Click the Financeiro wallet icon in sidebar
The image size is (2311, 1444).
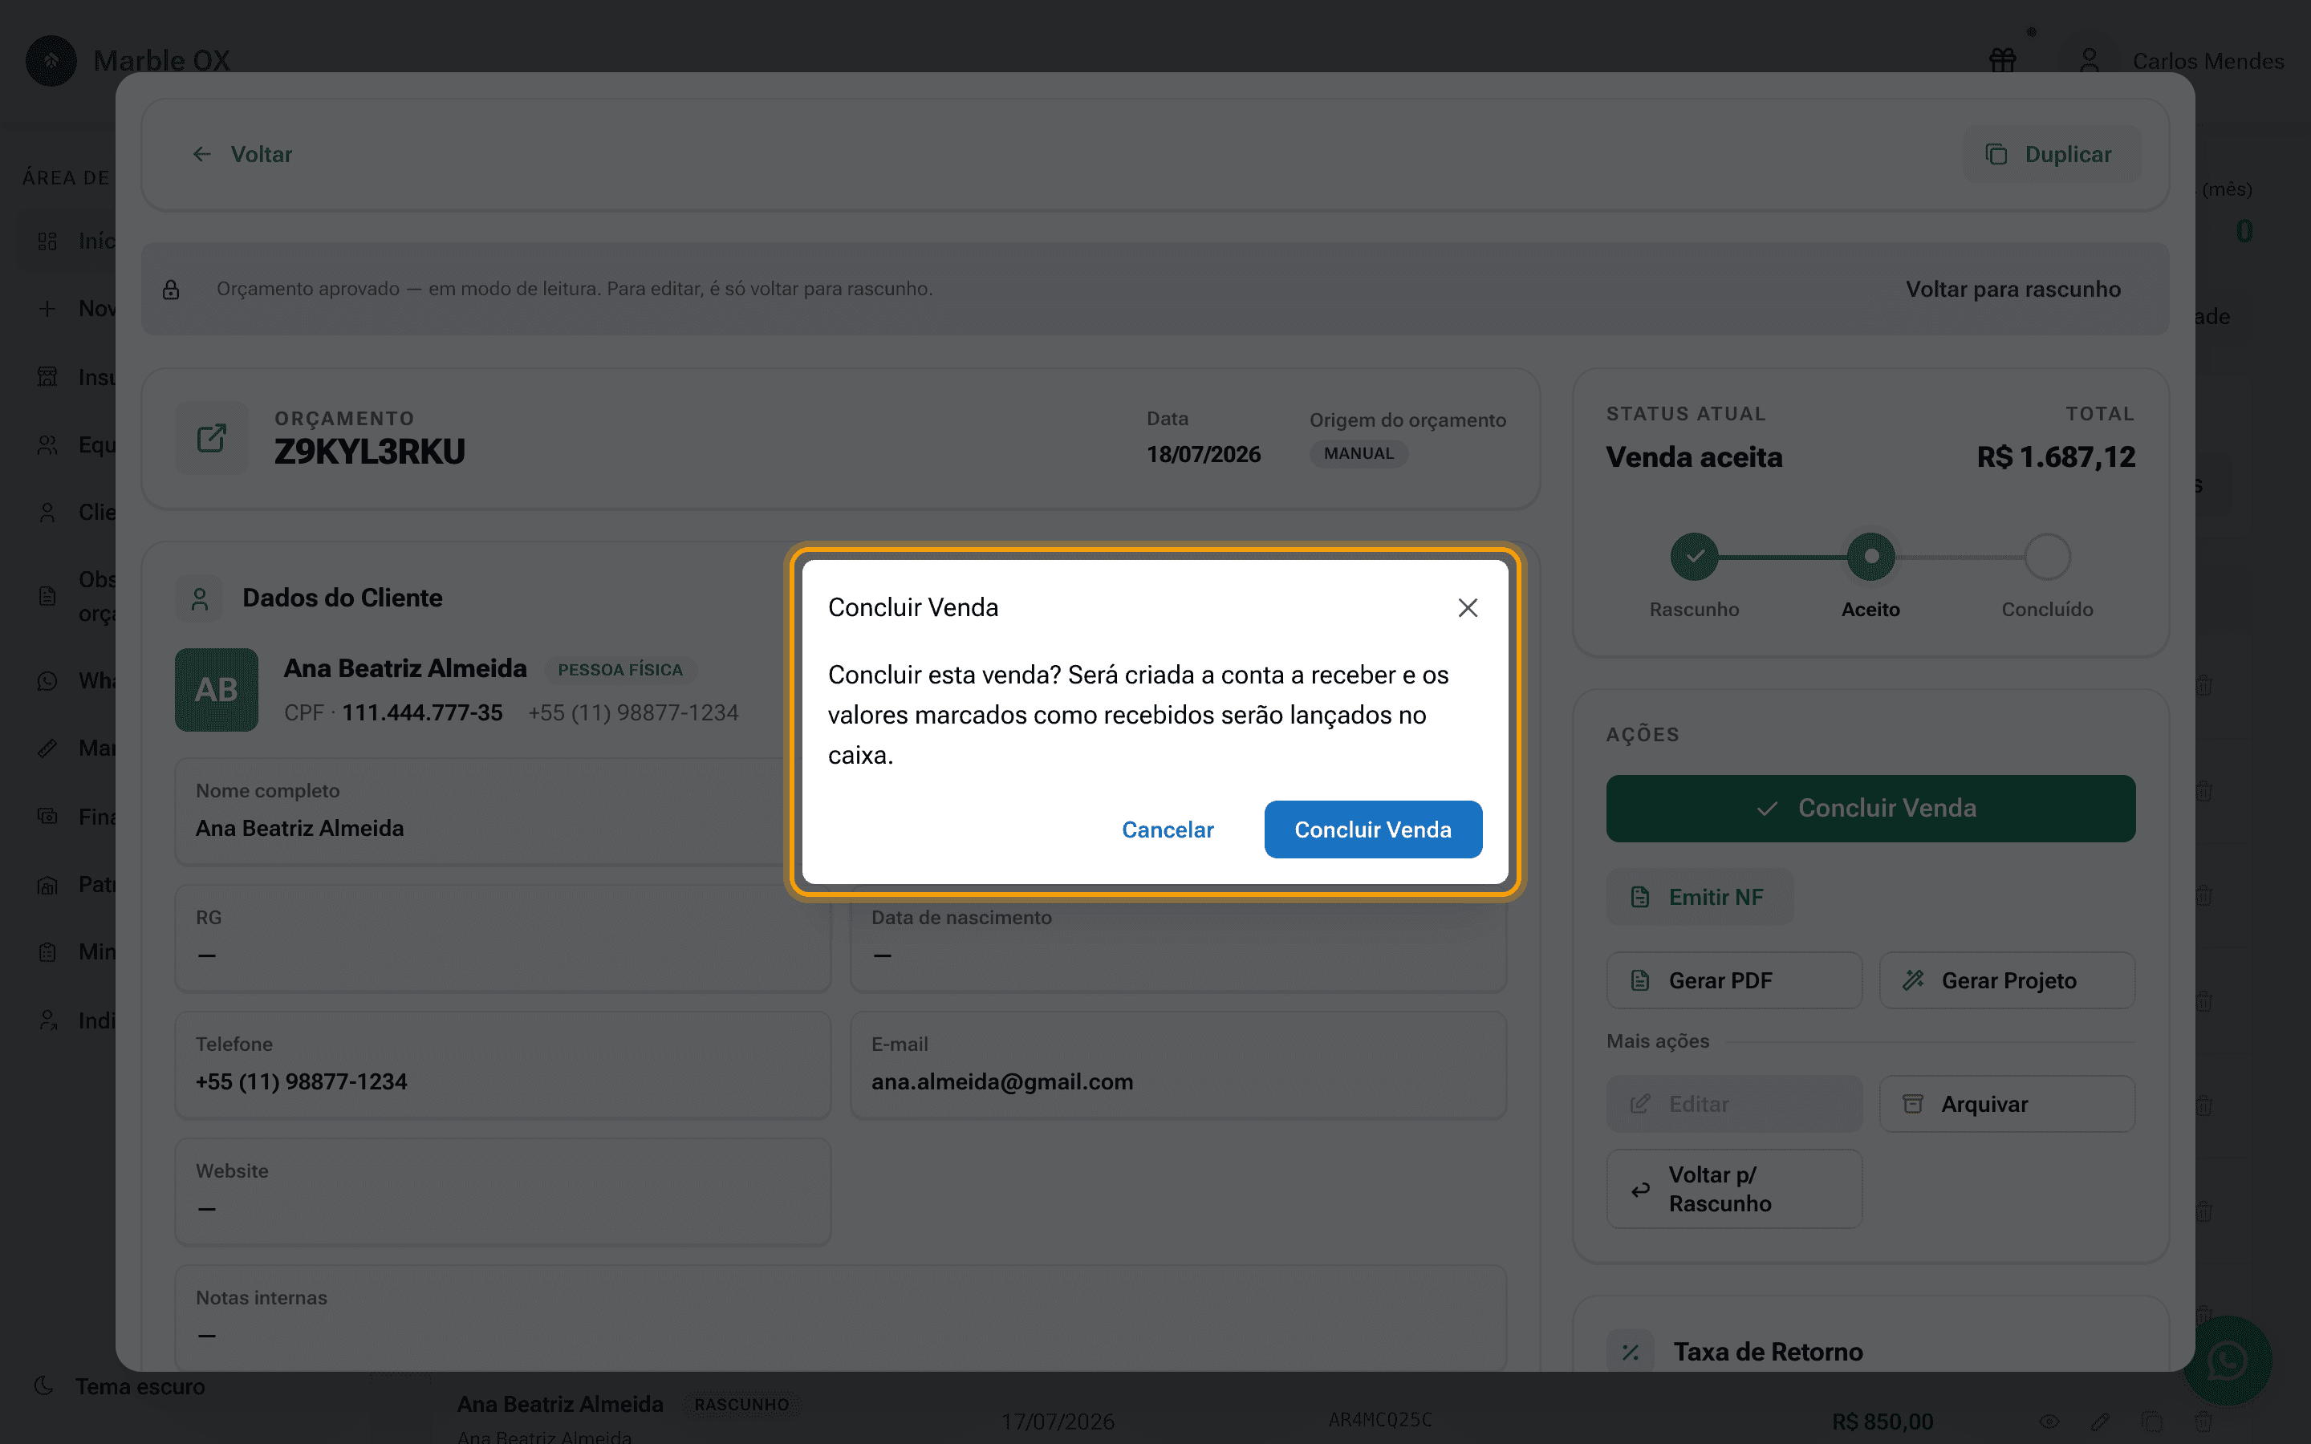coord(48,816)
